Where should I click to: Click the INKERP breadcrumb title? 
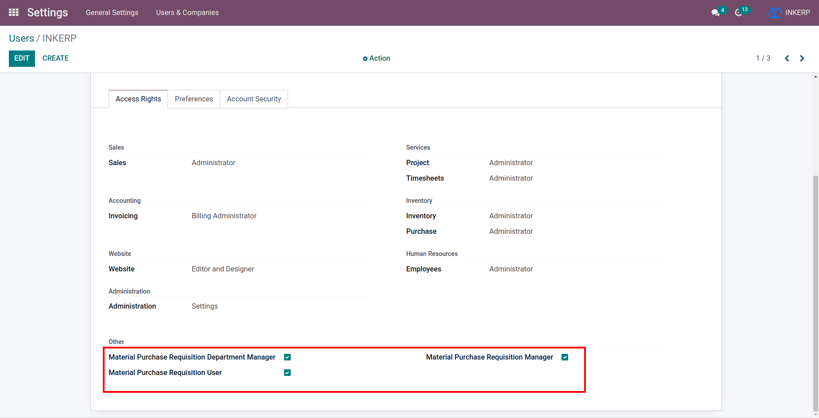59,39
